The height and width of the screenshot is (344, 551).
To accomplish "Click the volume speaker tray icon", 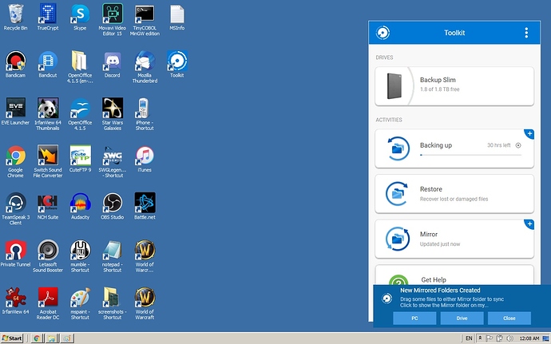I will pyautogui.click(x=509, y=338).
